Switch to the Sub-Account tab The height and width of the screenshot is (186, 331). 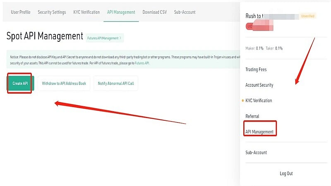coord(185,12)
